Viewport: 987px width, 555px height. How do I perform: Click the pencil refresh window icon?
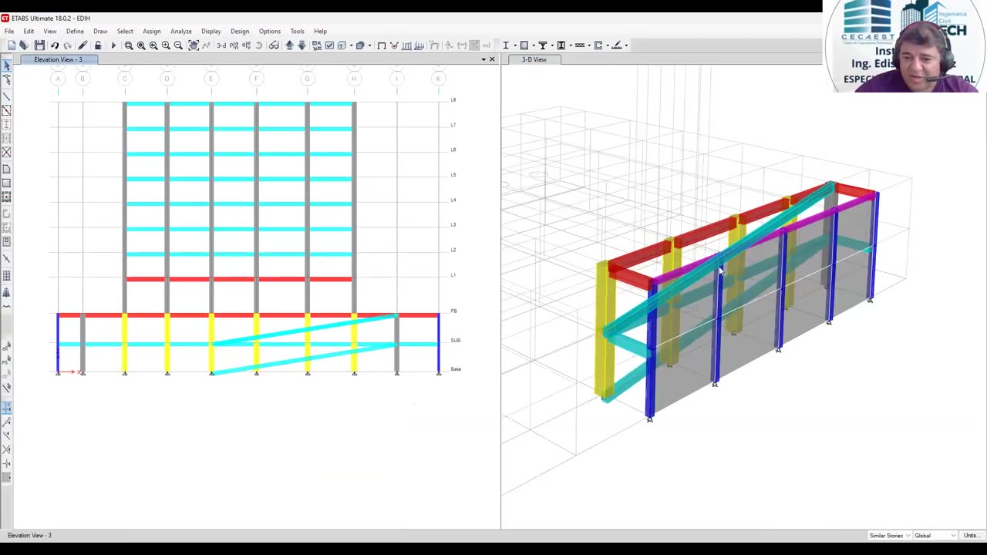tap(83, 45)
